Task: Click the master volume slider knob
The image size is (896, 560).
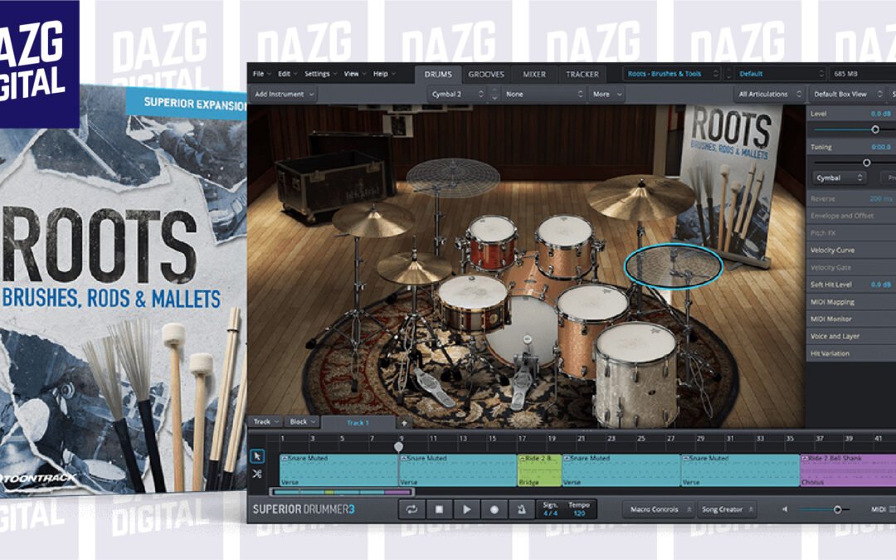Action: point(837,509)
